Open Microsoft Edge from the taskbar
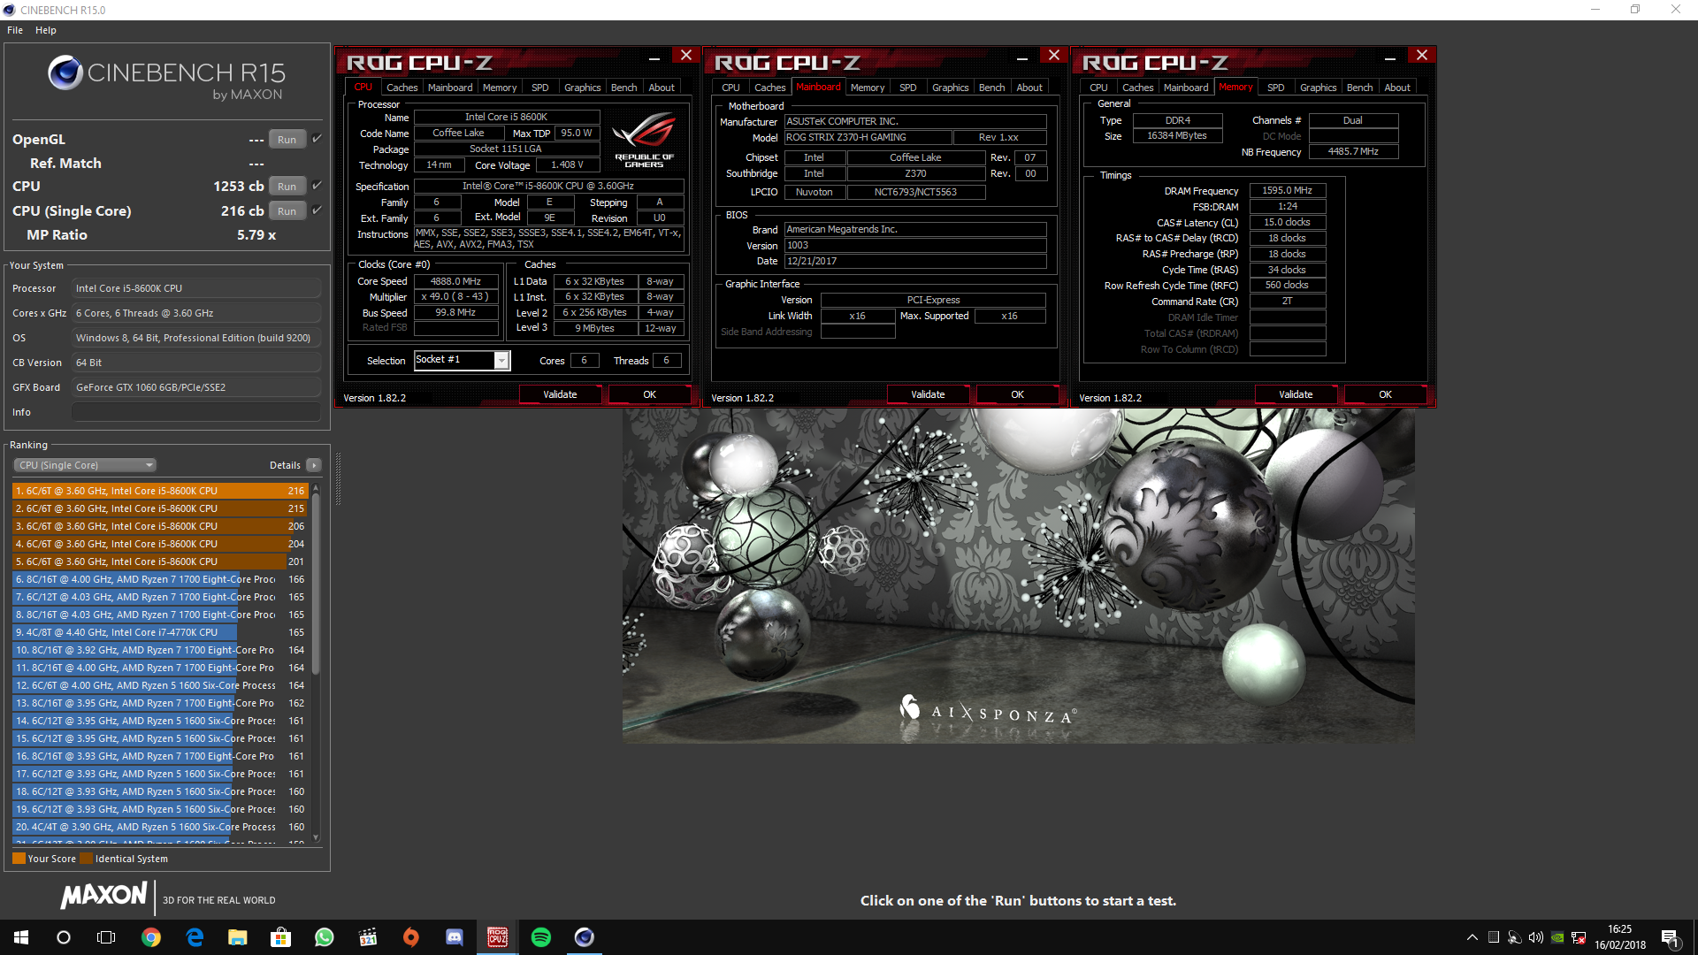The height and width of the screenshot is (955, 1698). tap(195, 937)
